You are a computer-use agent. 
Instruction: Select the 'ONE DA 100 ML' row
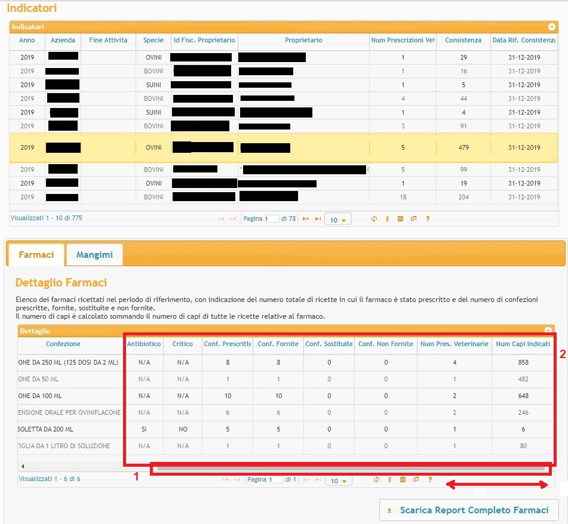[285, 396]
